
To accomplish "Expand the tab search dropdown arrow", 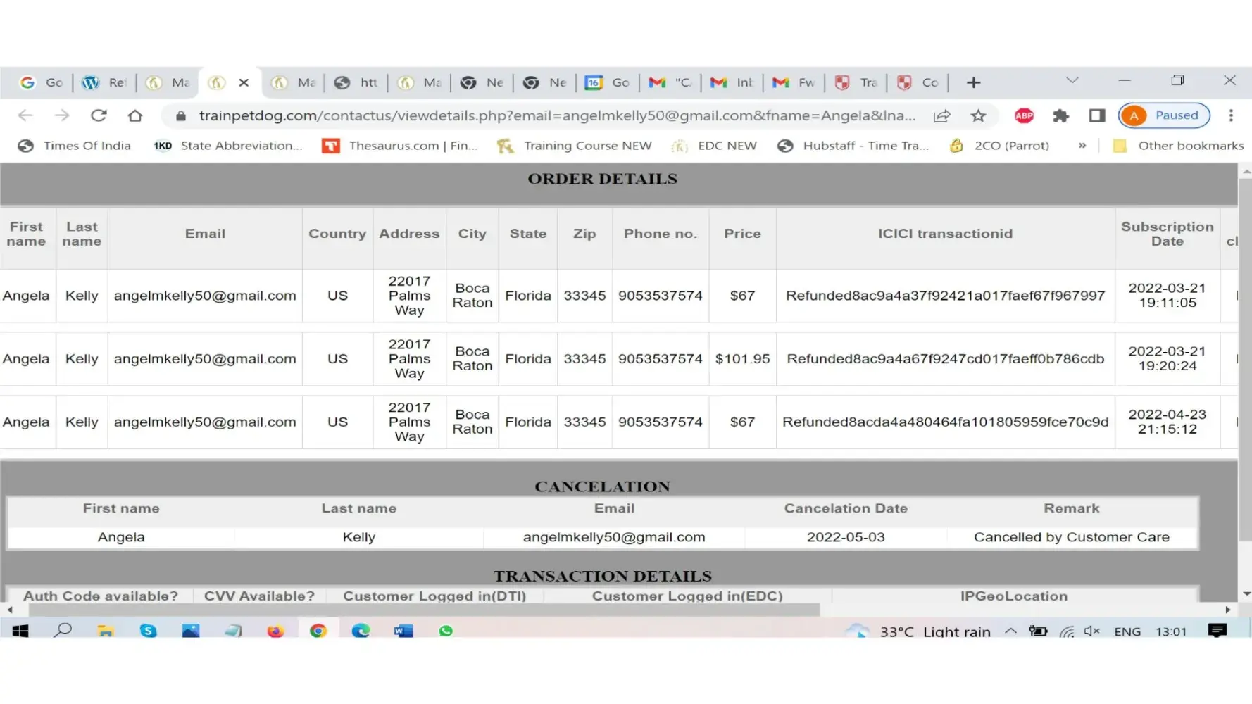I will [x=1072, y=81].
